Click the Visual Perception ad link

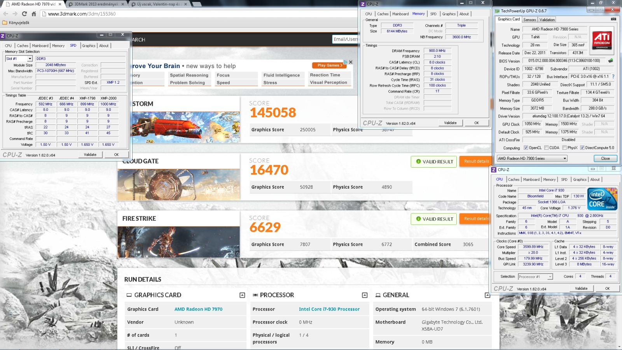(328, 82)
